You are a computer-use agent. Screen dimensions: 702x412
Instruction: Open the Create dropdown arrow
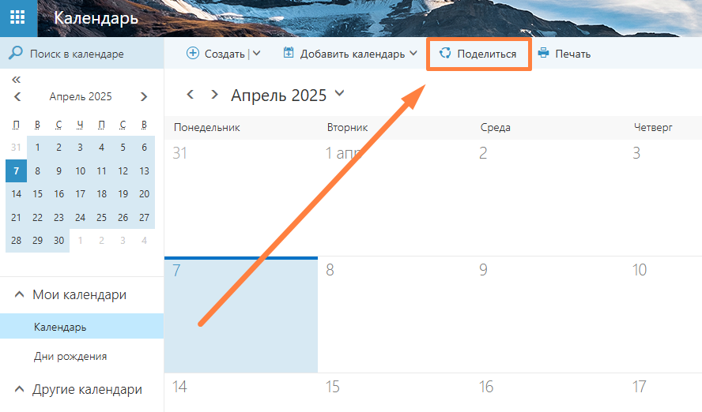(x=256, y=54)
